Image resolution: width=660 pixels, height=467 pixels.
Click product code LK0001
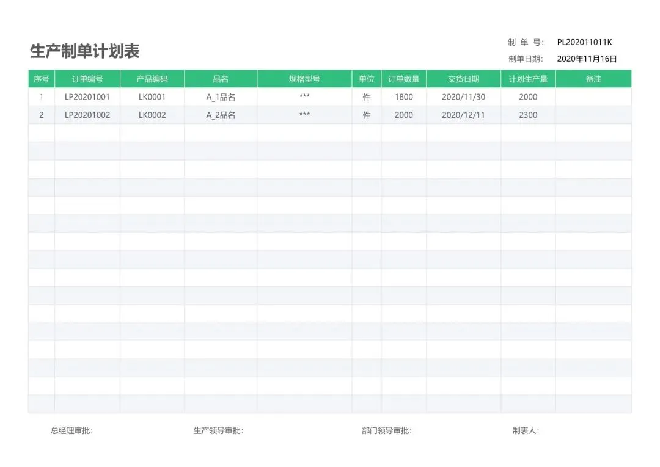click(x=152, y=97)
